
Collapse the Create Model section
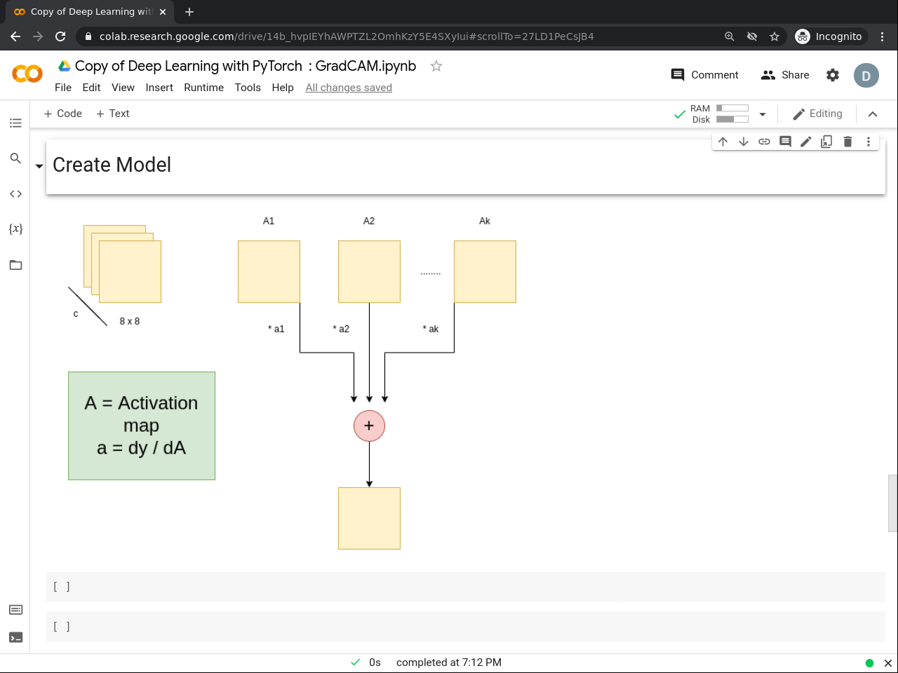[x=39, y=166]
